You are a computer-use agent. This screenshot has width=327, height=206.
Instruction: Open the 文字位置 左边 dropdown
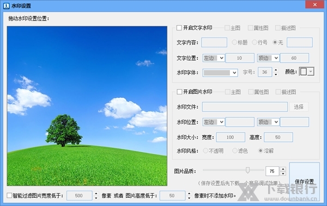point(213,58)
